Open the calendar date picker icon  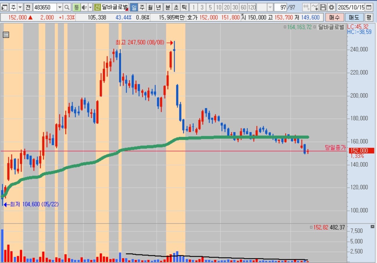(369, 7)
